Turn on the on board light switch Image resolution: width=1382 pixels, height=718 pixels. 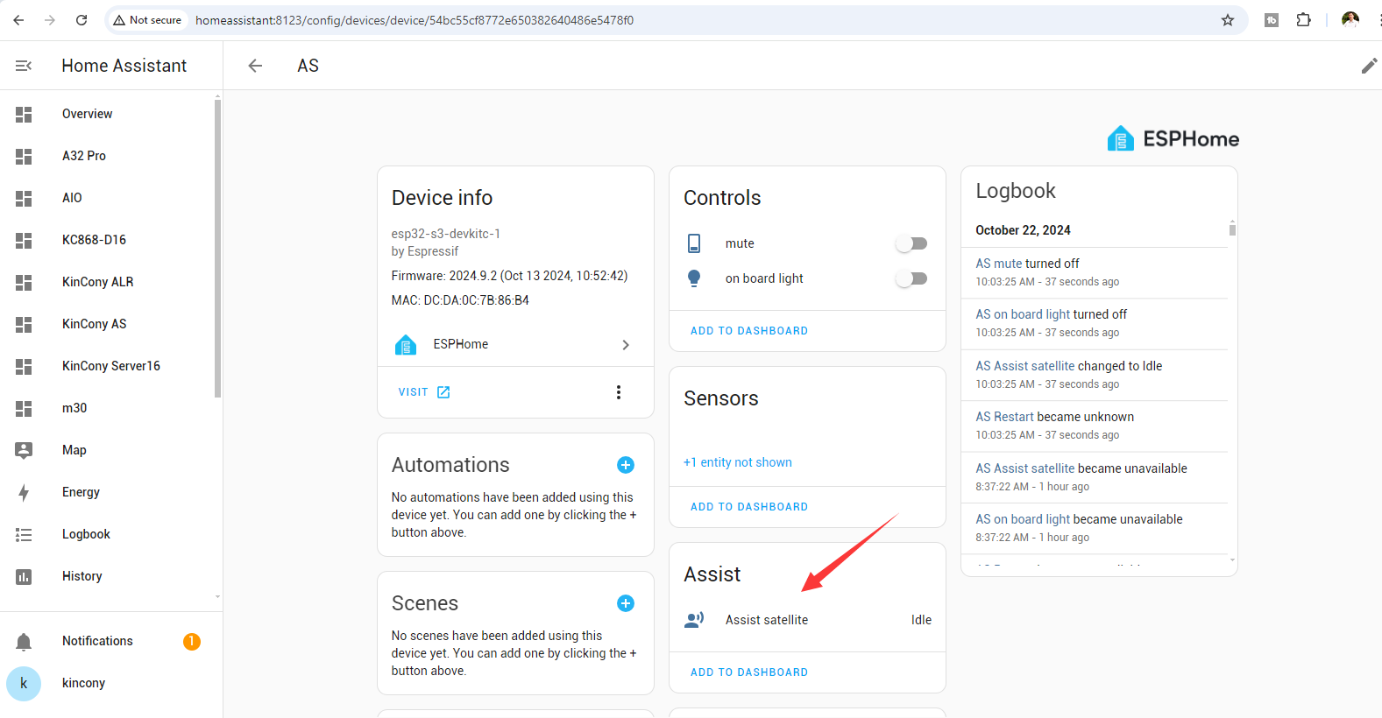coord(911,278)
